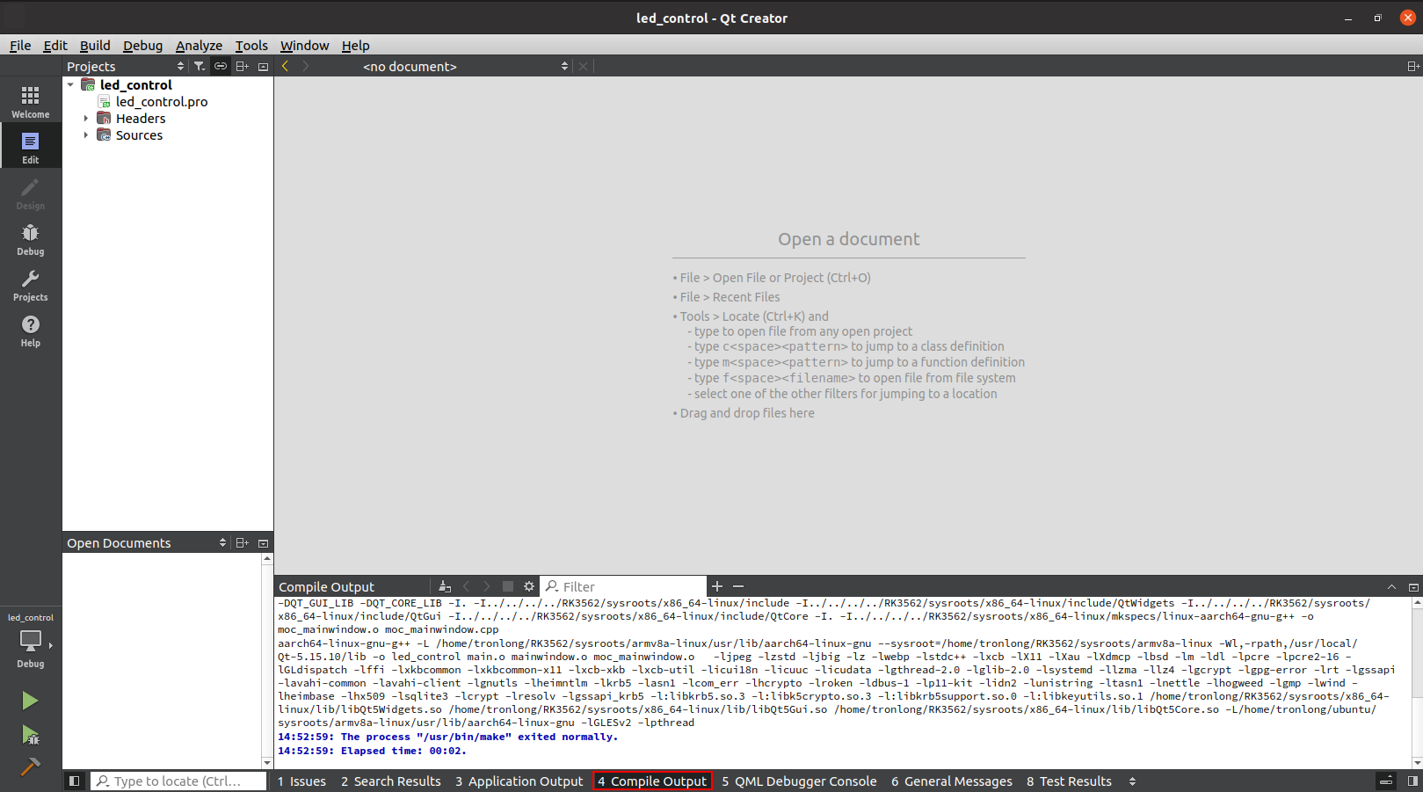The width and height of the screenshot is (1423, 792).
Task: Select led_control.pro file
Action: tap(162, 101)
